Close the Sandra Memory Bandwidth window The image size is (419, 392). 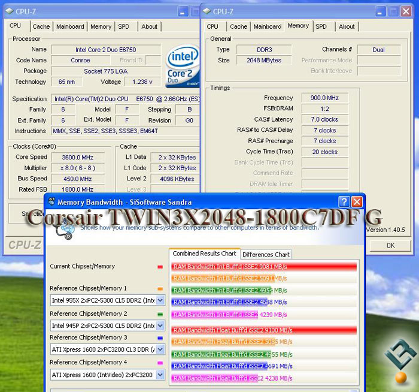(357, 202)
